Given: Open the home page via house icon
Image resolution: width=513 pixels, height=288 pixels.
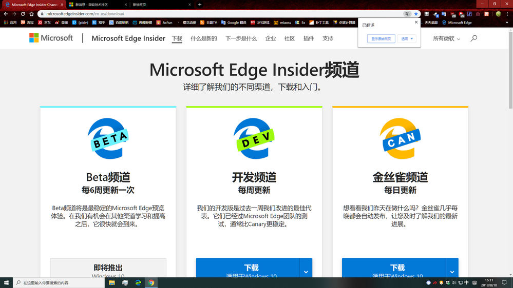Looking at the screenshot, I should tap(31, 14).
